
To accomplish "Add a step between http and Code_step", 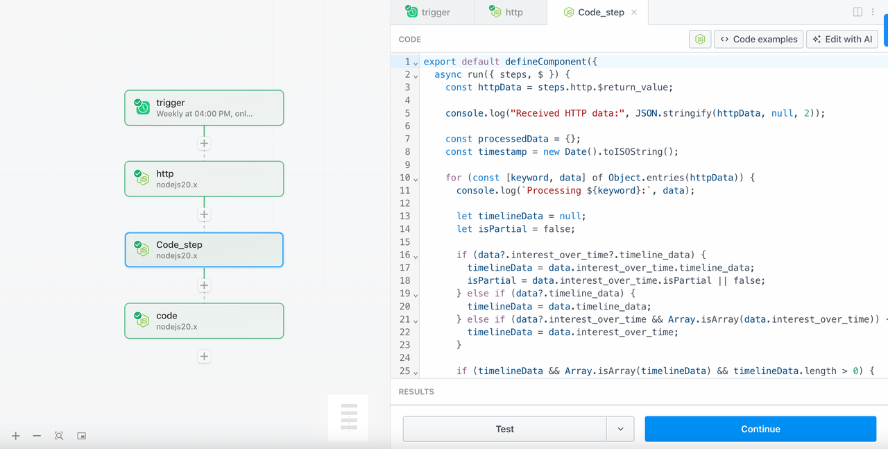I will 204,214.
